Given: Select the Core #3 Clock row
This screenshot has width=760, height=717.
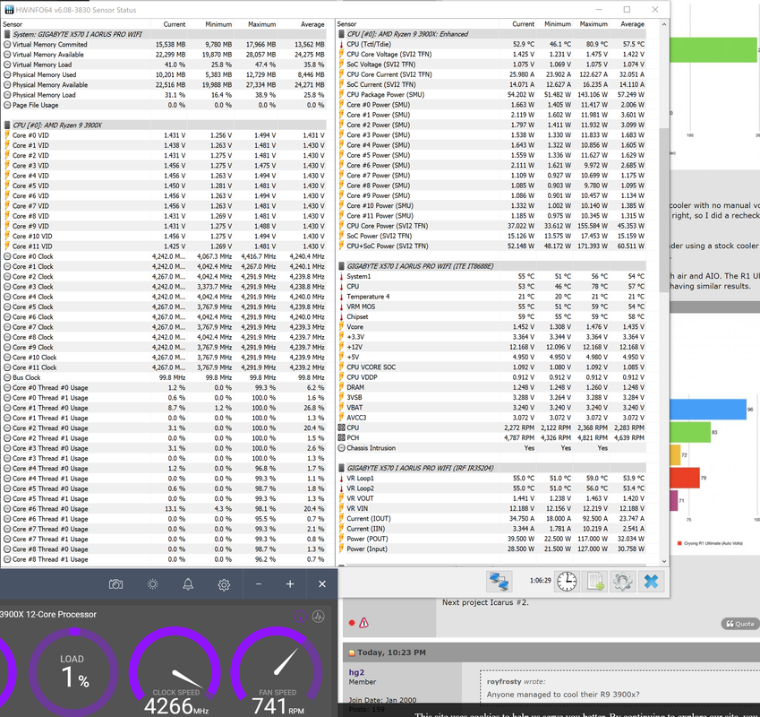Looking at the screenshot, I should [x=165, y=287].
